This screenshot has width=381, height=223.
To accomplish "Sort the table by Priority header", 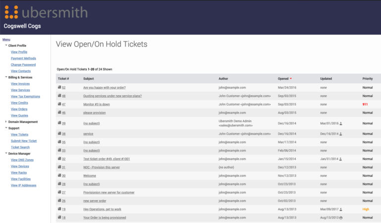I will 368,79.
